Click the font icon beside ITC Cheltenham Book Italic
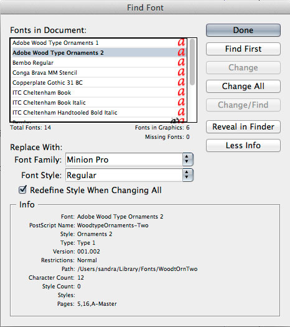 181,102
